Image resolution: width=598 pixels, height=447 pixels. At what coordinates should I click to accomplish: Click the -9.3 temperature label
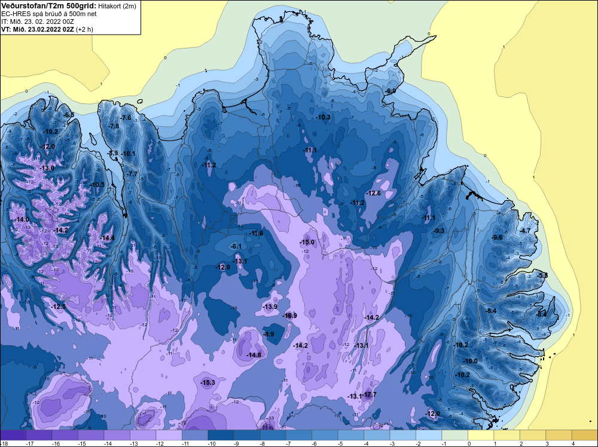tap(439, 231)
